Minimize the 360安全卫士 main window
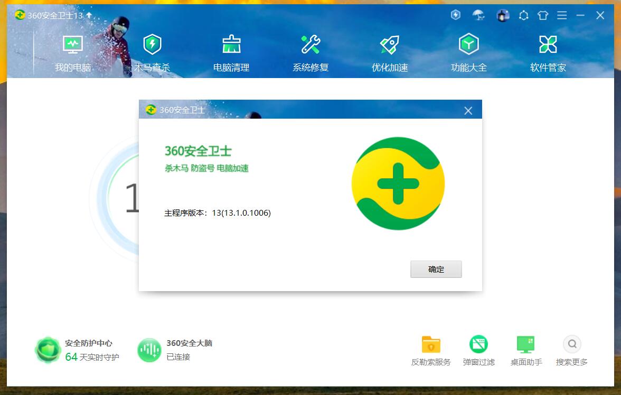Viewport: 621px width, 395px height. 581,15
